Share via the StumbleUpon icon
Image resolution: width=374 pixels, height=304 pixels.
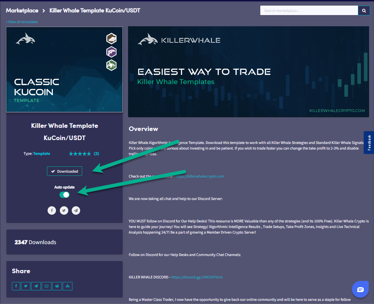68,286
